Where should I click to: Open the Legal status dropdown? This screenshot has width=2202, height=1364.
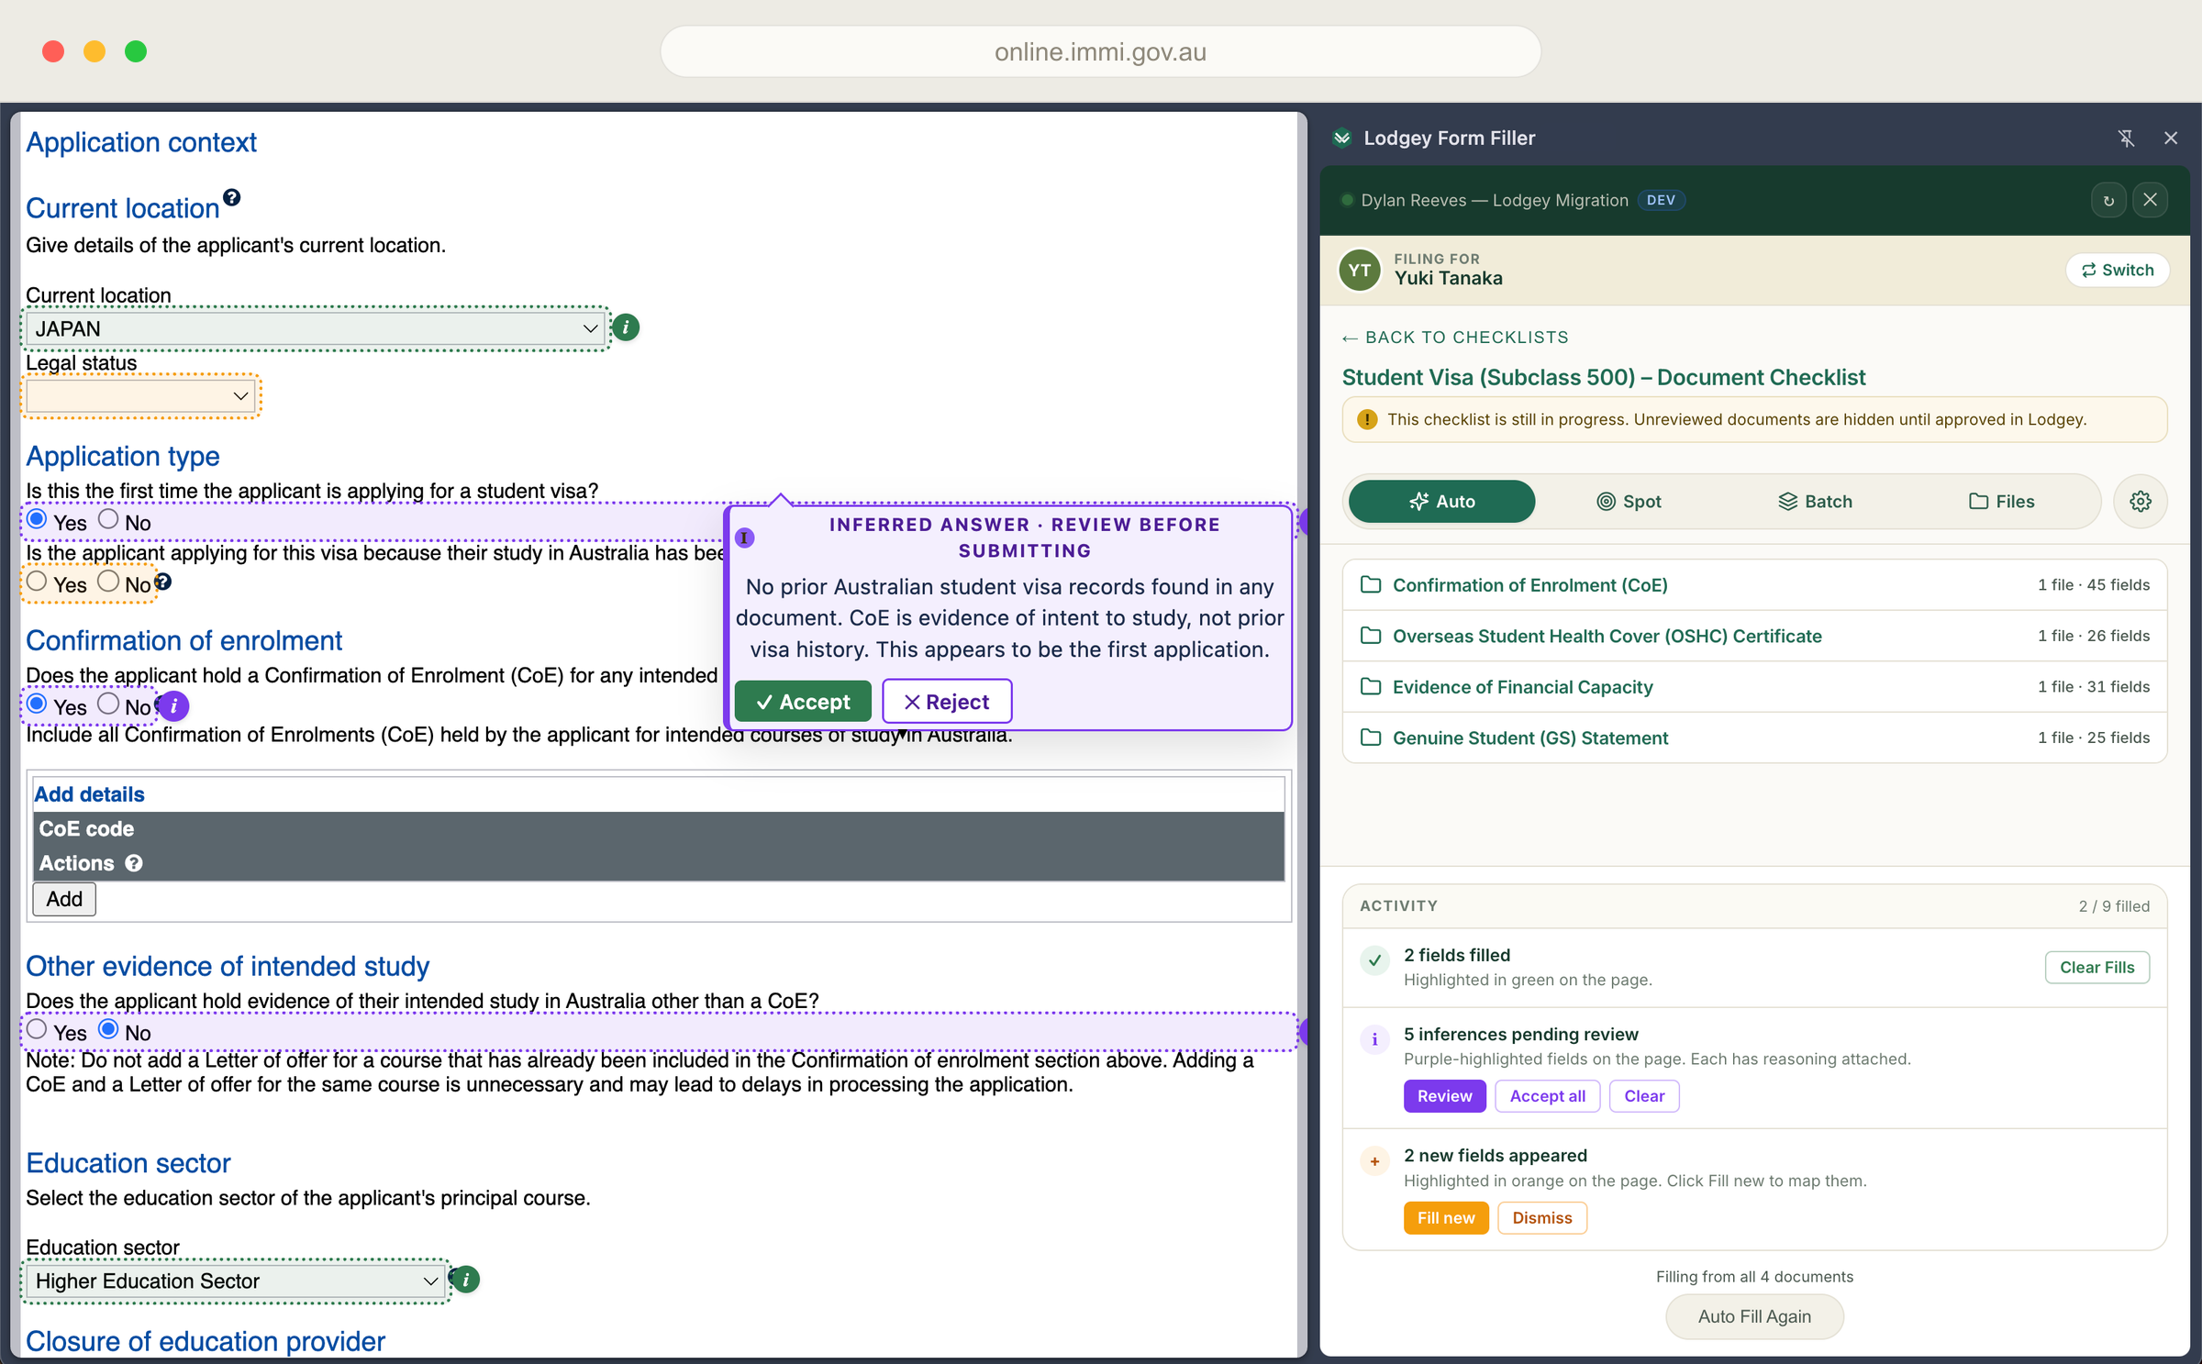pos(140,396)
